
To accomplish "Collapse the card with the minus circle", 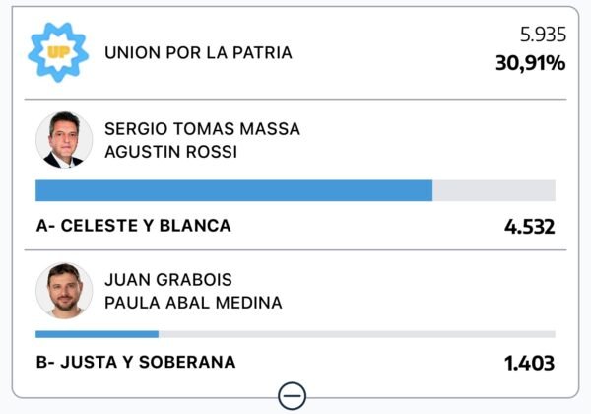I will click(293, 395).
